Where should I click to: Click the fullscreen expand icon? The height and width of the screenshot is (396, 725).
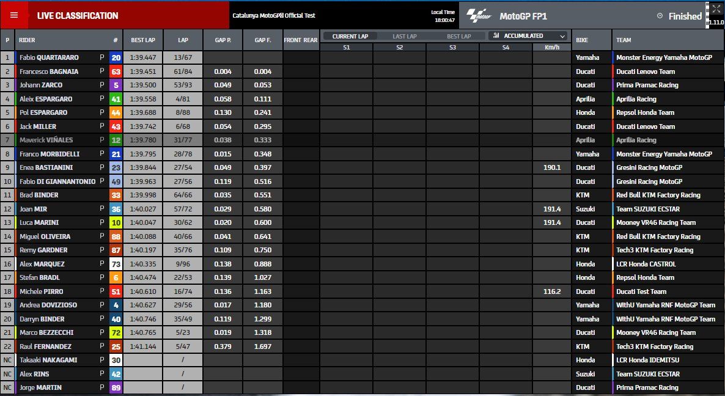pos(716,9)
